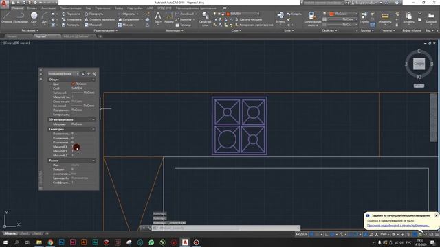Image resolution: width=440 pixels, height=247 pixels.
Task: Open the Output (Вывод) ribbon tab
Action: pyautogui.click(x=119, y=8)
